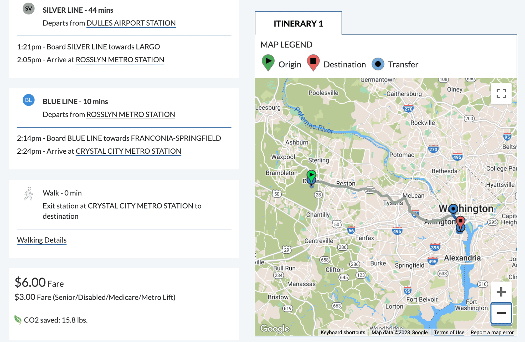The height and width of the screenshot is (342, 525).
Task: Open the CRYSTAL CITY METRO STATION link
Action: click(x=128, y=151)
